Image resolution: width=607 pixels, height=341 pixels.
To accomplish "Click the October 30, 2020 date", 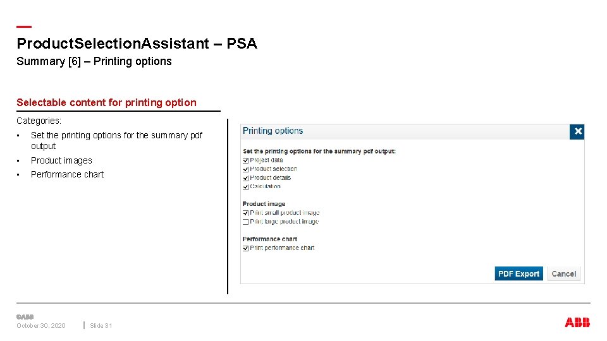I will pyautogui.click(x=40, y=326).
